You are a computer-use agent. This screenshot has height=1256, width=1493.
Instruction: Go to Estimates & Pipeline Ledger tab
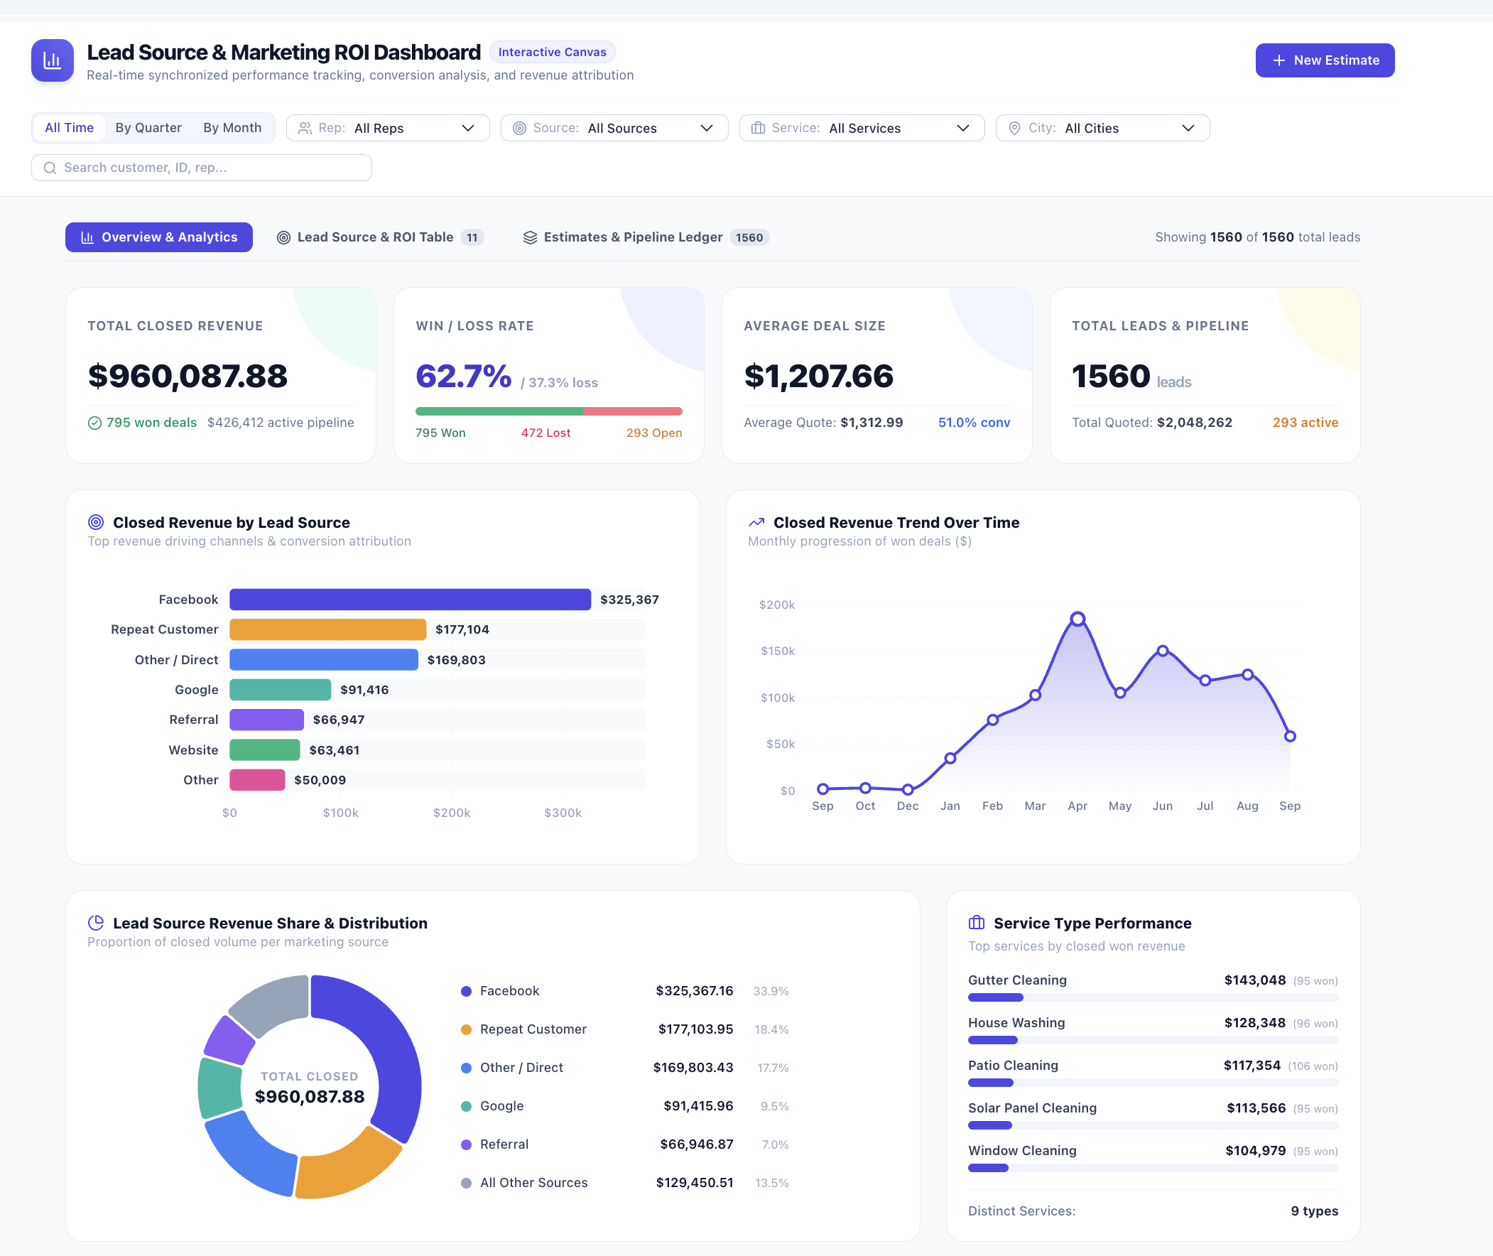coord(646,238)
